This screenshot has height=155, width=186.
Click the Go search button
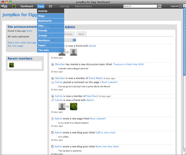[x=159, y=6]
